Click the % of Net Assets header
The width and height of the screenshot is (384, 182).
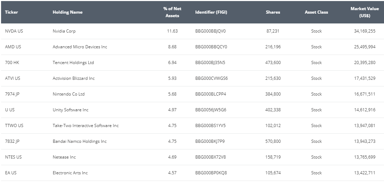tap(172, 12)
